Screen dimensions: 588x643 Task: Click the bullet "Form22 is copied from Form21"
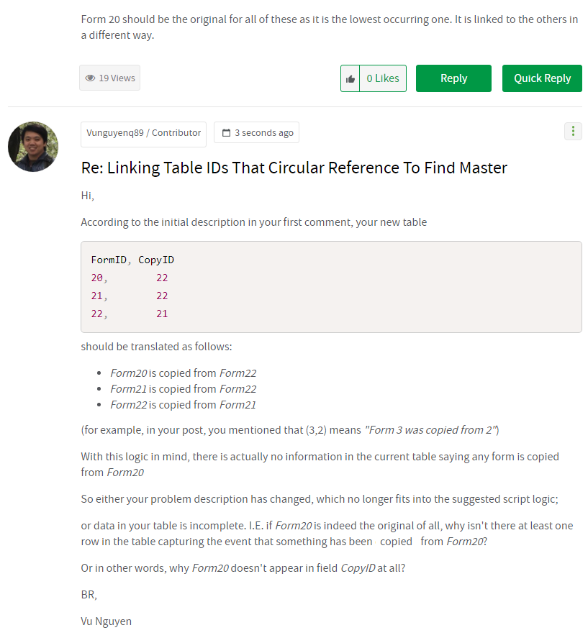183,405
